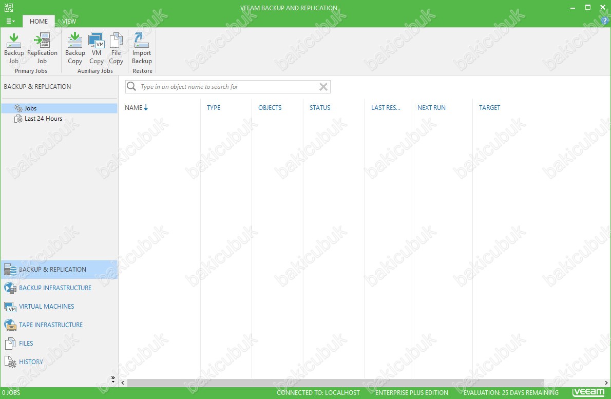The width and height of the screenshot is (611, 399).
Task: Click the Files documents icon
Action: pos(10,343)
